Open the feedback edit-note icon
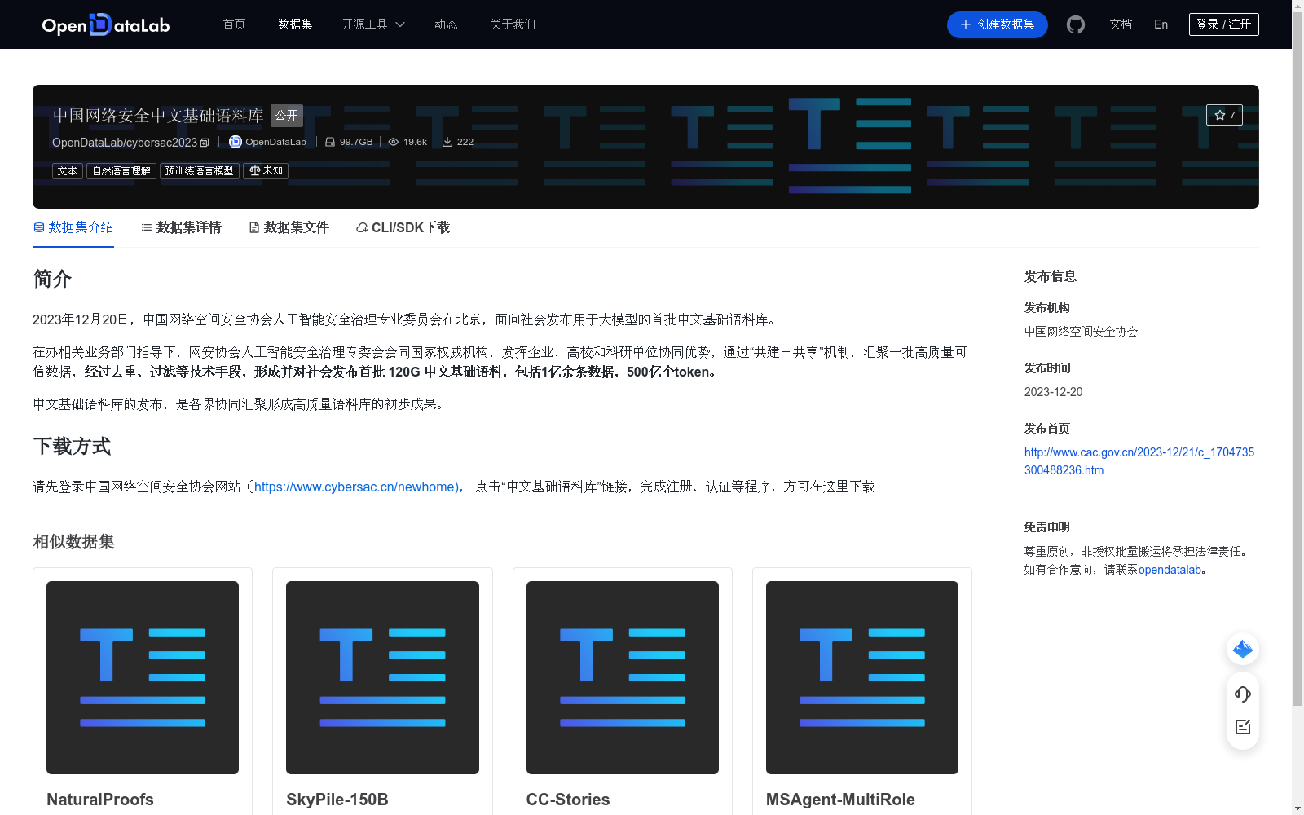Image resolution: width=1304 pixels, height=815 pixels. pos(1243,727)
